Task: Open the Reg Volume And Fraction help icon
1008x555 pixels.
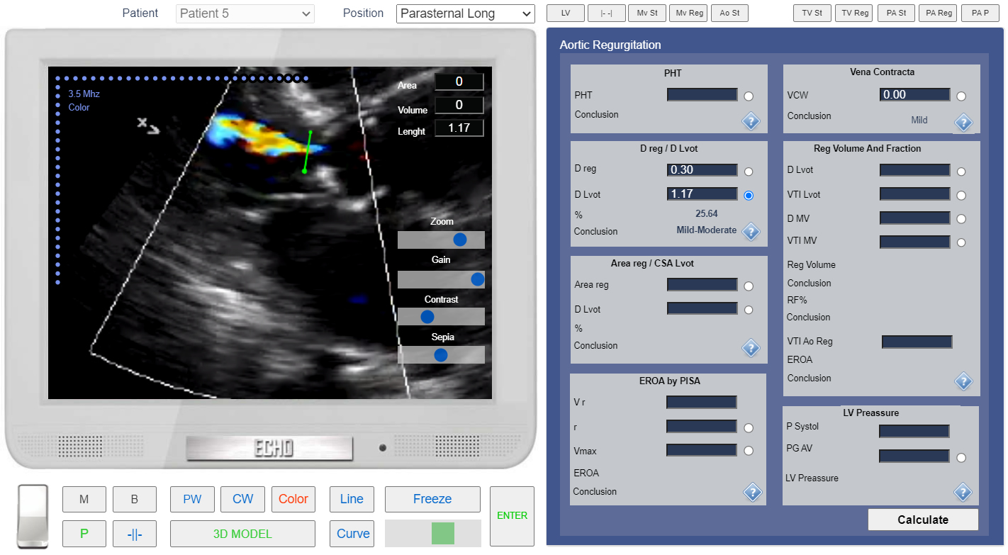Action: [x=964, y=381]
